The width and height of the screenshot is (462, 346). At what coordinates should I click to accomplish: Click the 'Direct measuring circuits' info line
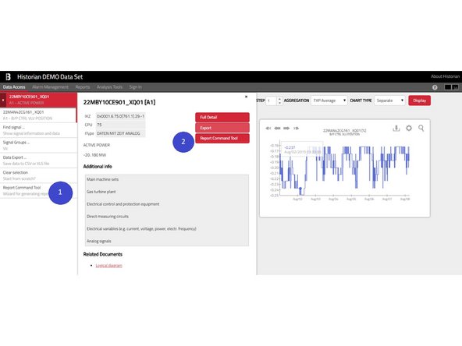pos(108,217)
